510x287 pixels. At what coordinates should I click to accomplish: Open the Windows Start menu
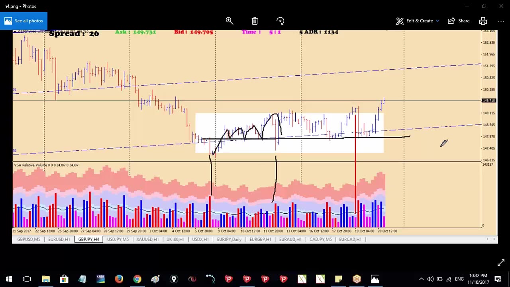9,279
